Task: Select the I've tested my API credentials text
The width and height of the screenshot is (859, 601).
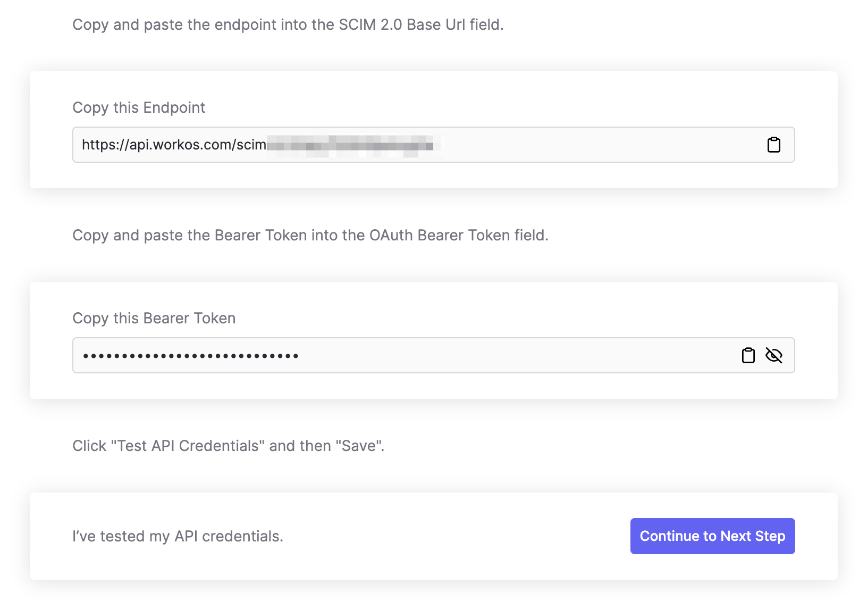Action: click(177, 536)
